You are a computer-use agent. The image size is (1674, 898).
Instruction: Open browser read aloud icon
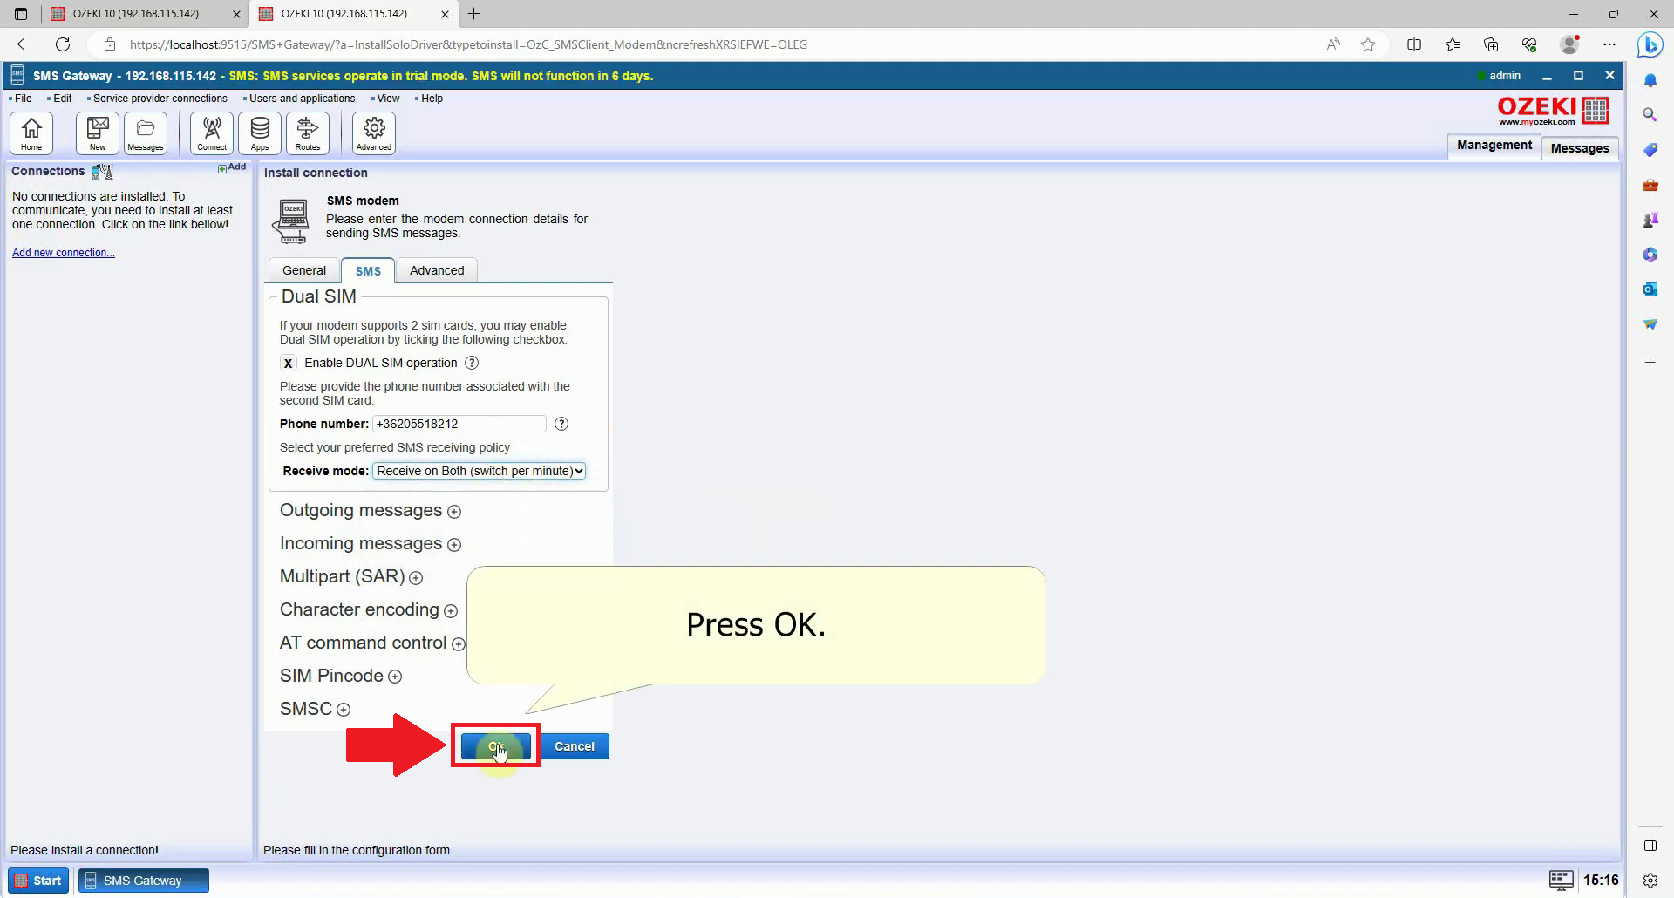tap(1333, 44)
